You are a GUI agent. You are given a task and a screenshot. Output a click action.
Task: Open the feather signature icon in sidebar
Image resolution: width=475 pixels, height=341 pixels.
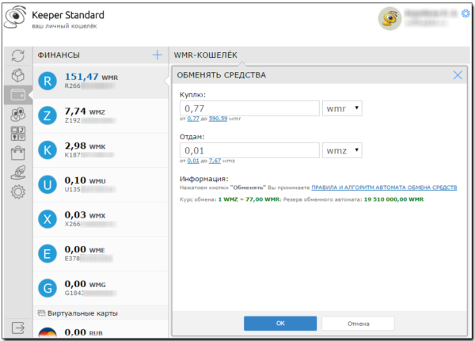(x=18, y=172)
